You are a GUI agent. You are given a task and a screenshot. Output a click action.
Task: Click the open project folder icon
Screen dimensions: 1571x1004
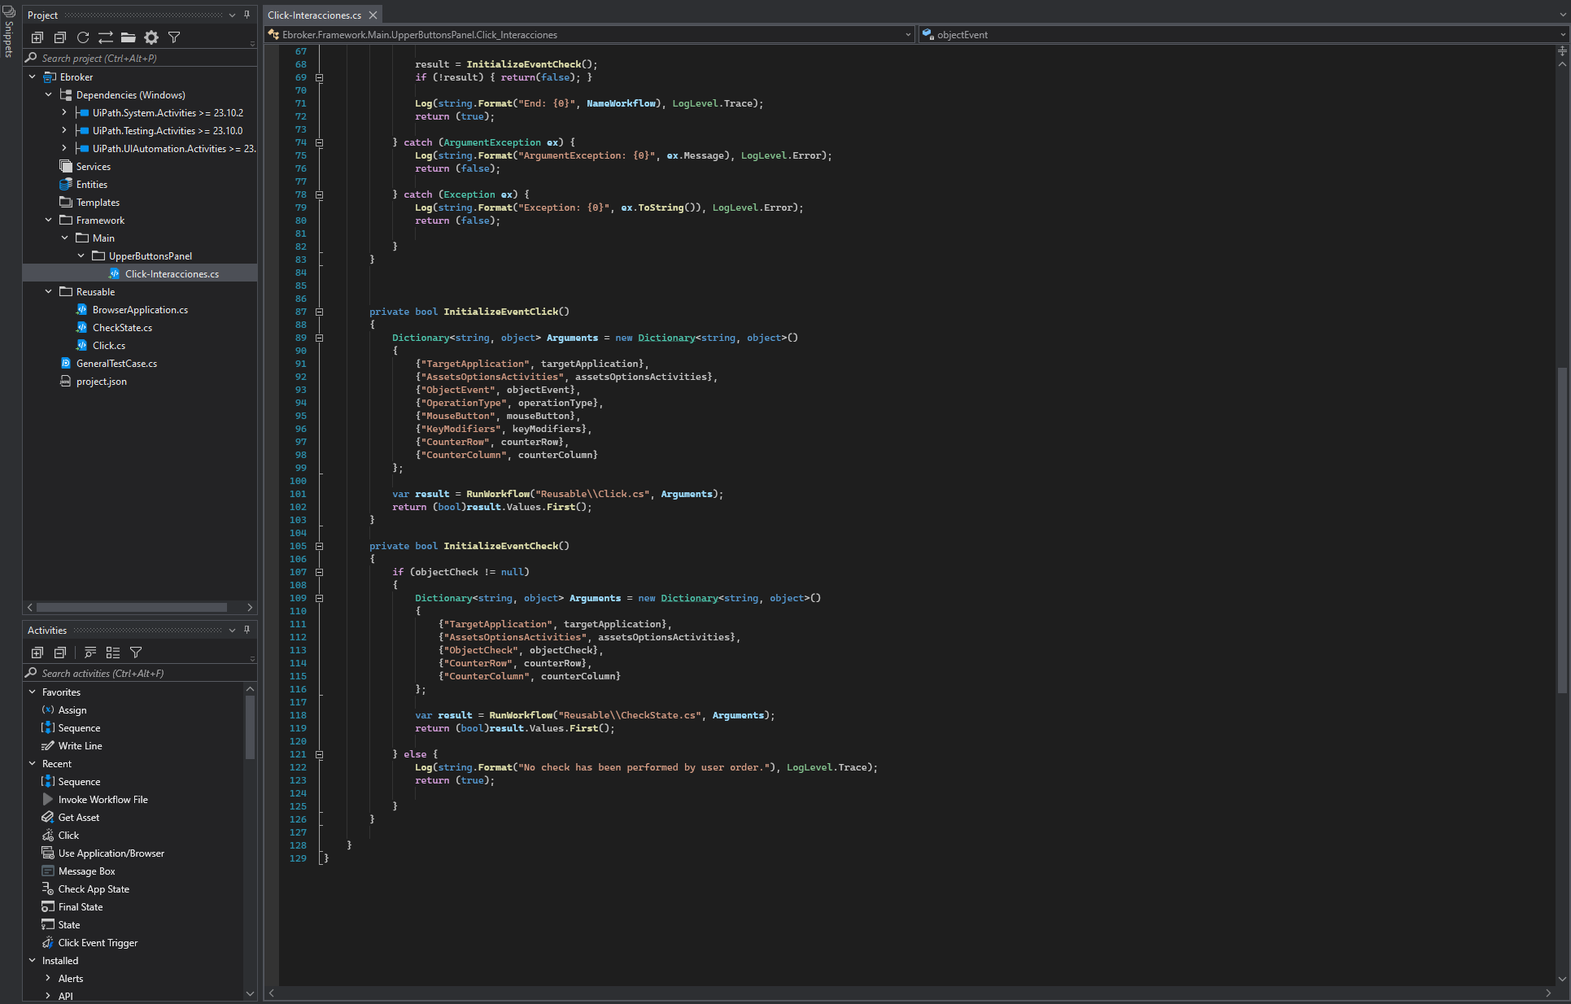pos(129,37)
